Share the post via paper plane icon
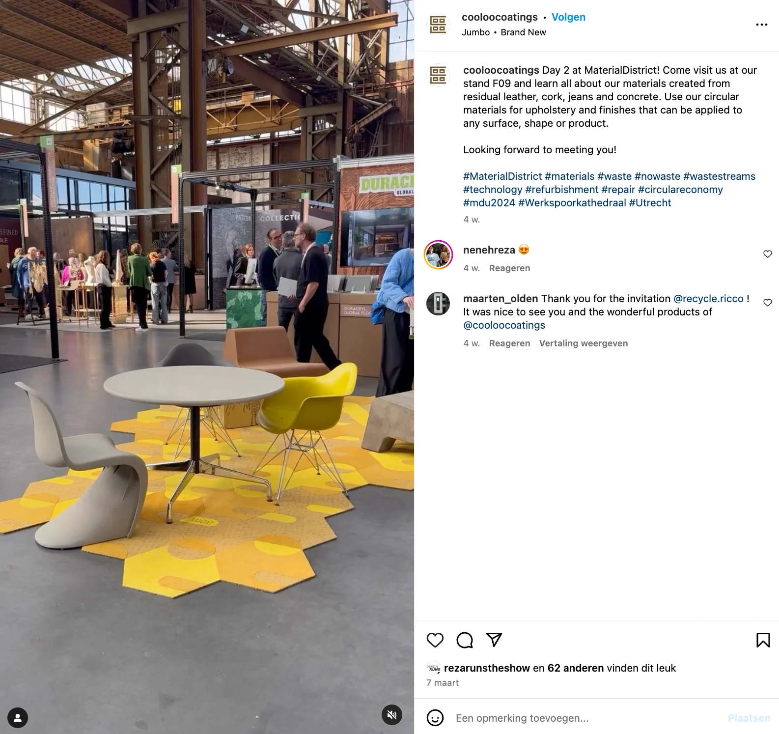Image resolution: width=779 pixels, height=734 pixels. point(494,639)
